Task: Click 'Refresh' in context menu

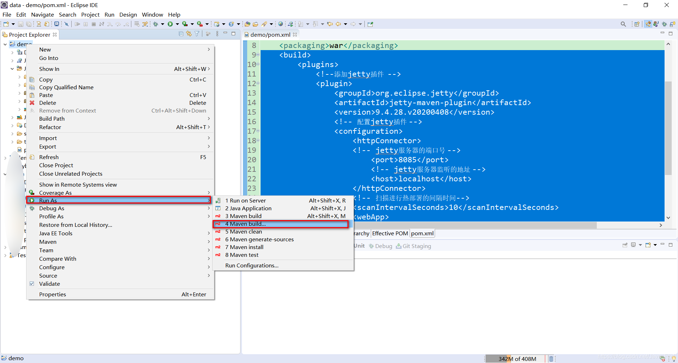Action: pyautogui.click(x=120, y=157)
